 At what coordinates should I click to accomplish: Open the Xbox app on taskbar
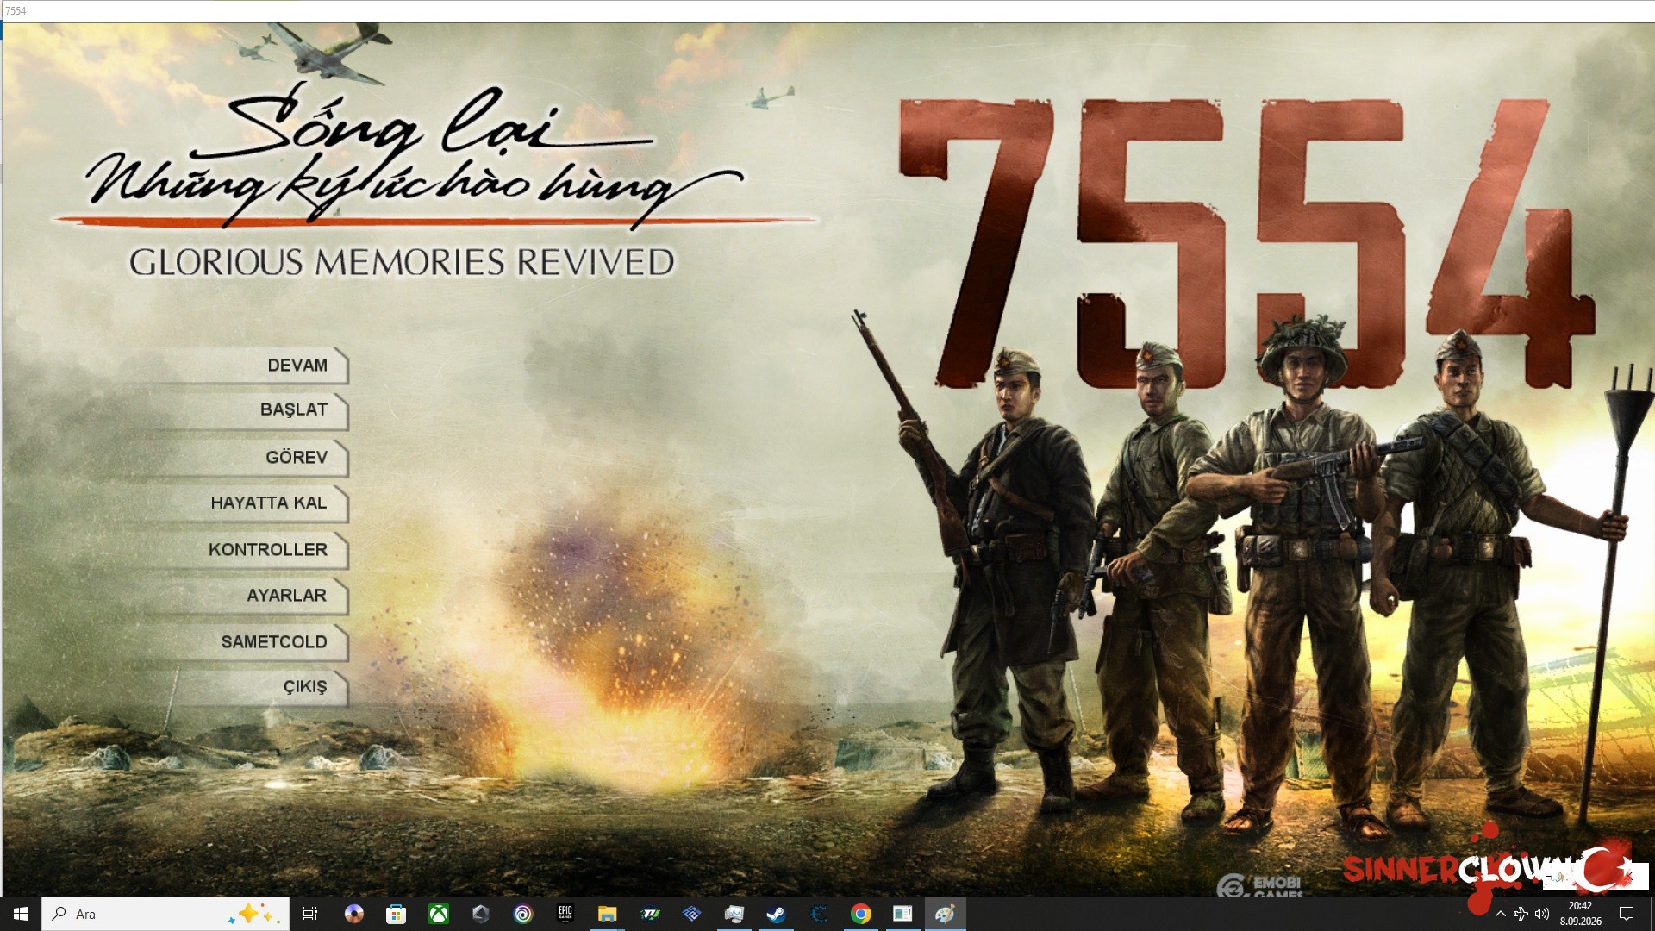438,914
